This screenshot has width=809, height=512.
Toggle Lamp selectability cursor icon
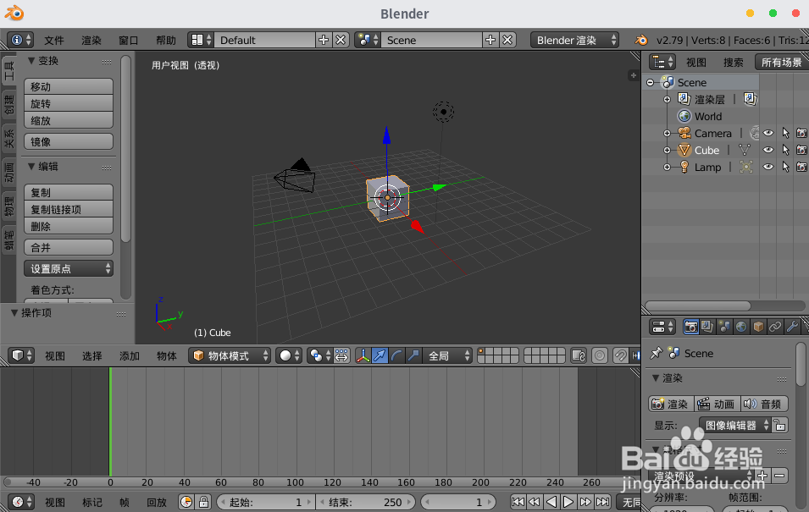tap(785, 167)
